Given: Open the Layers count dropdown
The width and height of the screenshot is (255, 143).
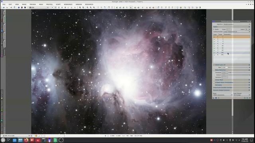Looking at the screenshot, I should (248, 29).
